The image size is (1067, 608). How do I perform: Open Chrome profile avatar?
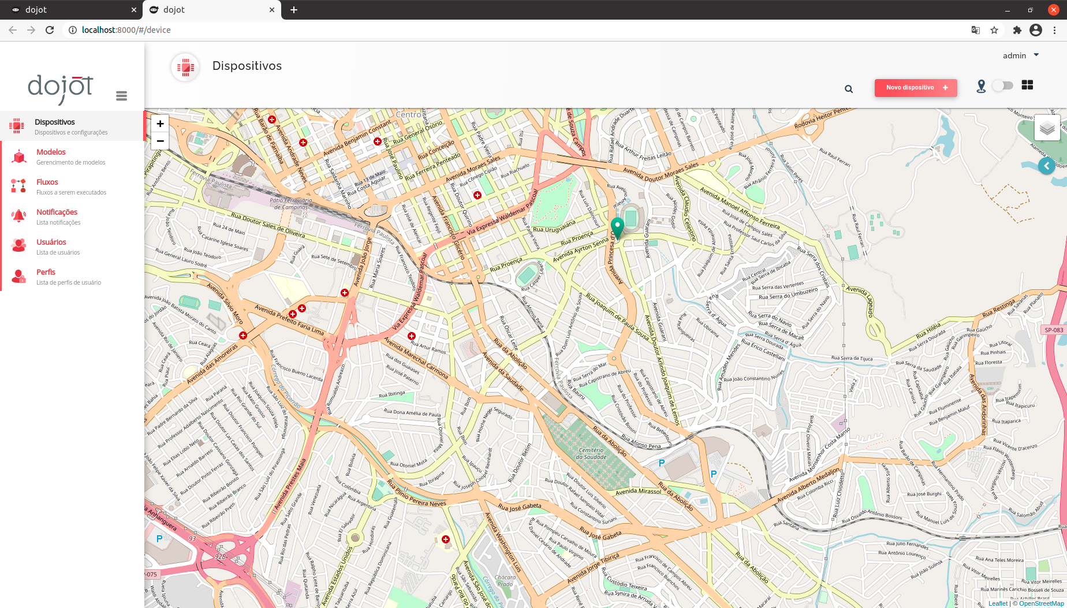coord(1036,30)
